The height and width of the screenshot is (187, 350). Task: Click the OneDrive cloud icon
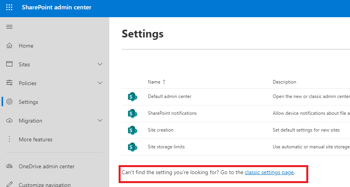click(x=10, y=166)
